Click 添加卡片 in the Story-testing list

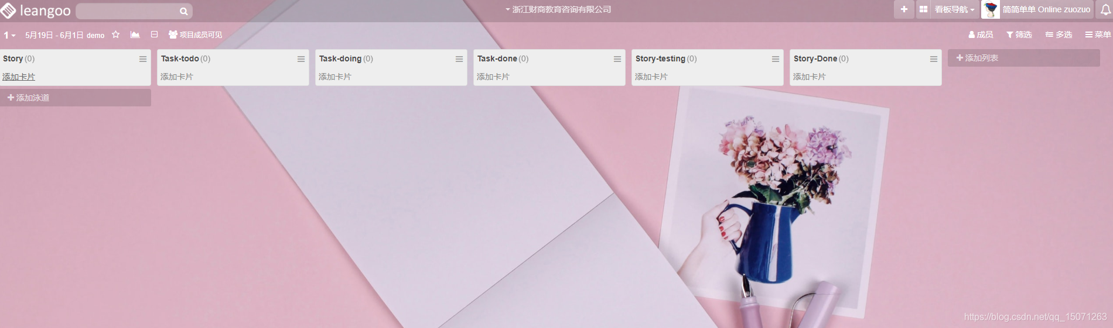[x=651, y=77]
